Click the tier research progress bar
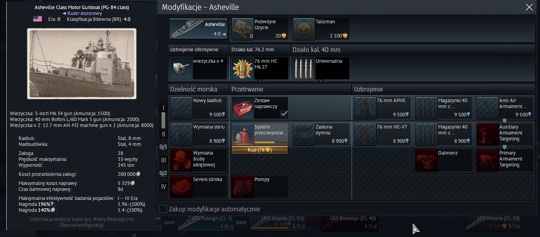The image size is (540, 237). (164, 120)
